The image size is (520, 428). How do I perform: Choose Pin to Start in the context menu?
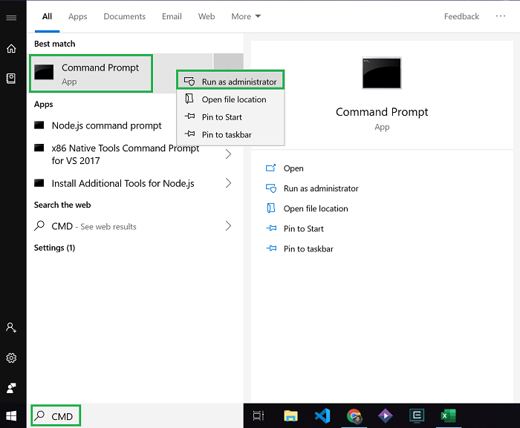(x=230, y=117)
